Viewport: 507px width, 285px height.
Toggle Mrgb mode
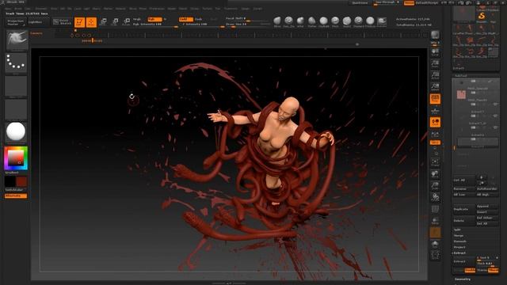pos(137,19)
